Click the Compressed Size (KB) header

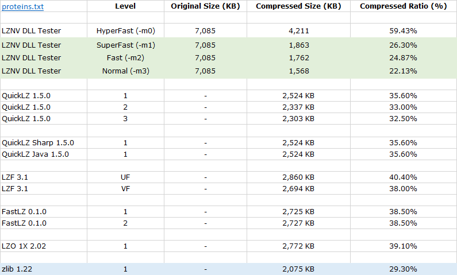pos(298,6)
